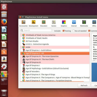Screen dimensions: 97x97
Task: Close the PlayOnLinux install menu window
Action: [20, 17]
